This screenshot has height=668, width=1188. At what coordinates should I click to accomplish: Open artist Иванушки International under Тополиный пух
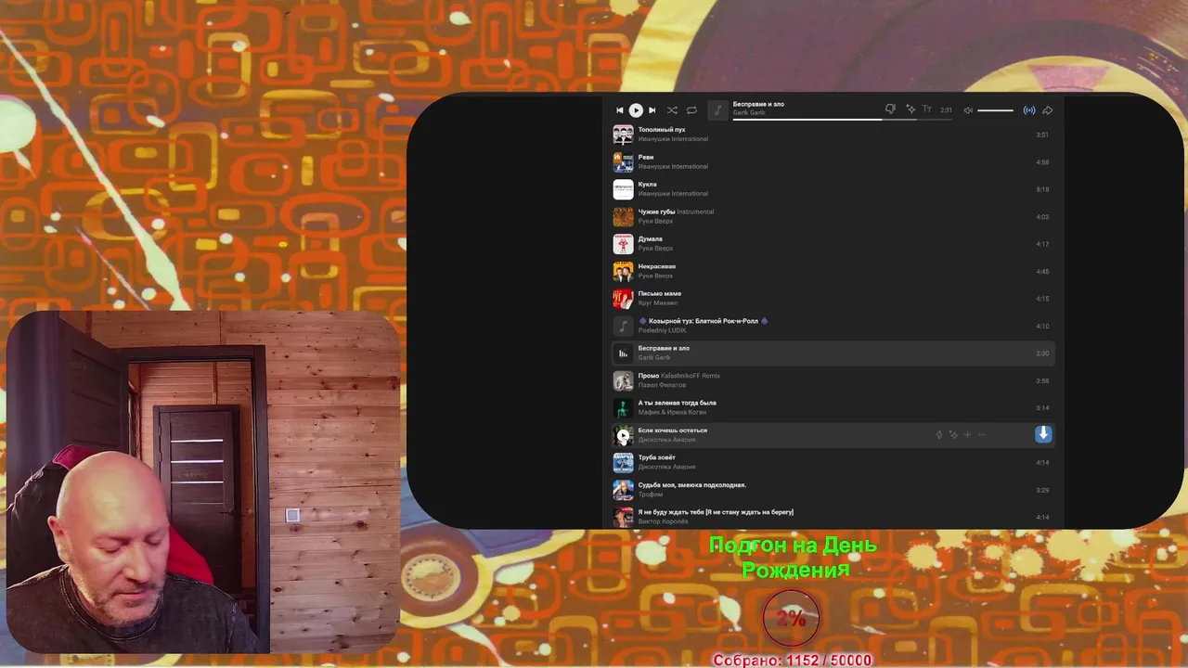[x=673, y=139]
